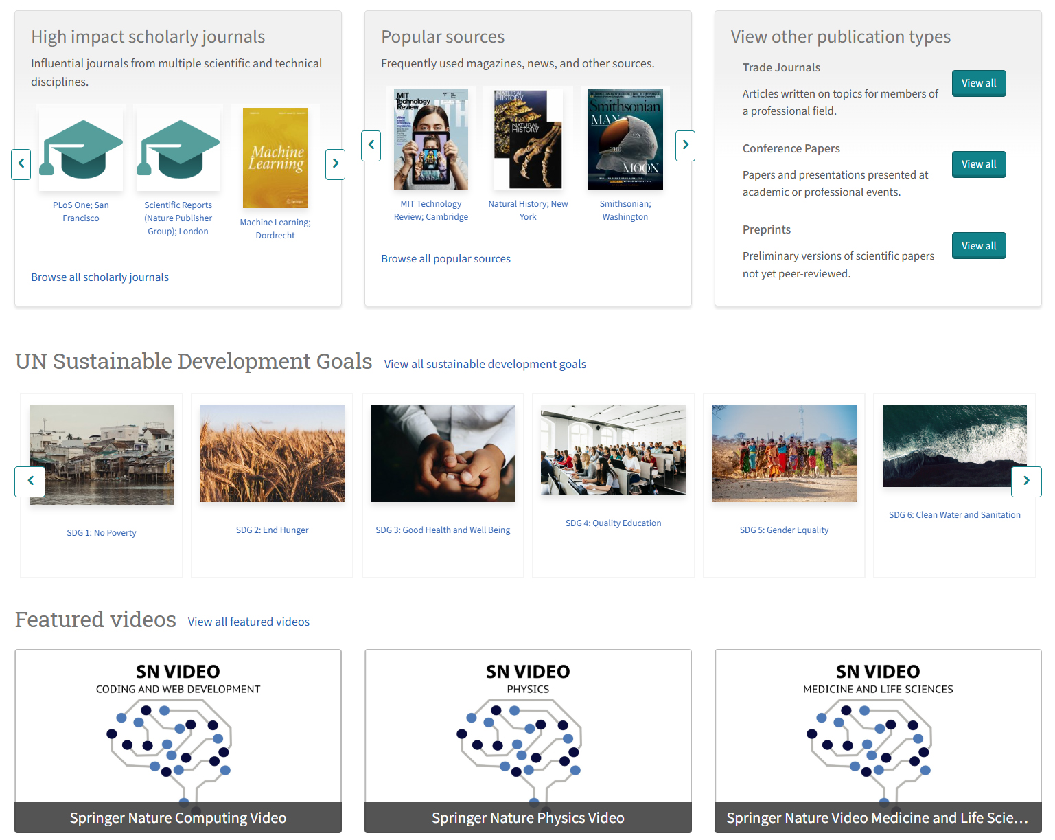Open Smithsonian magazine cover

pos(625,139)
